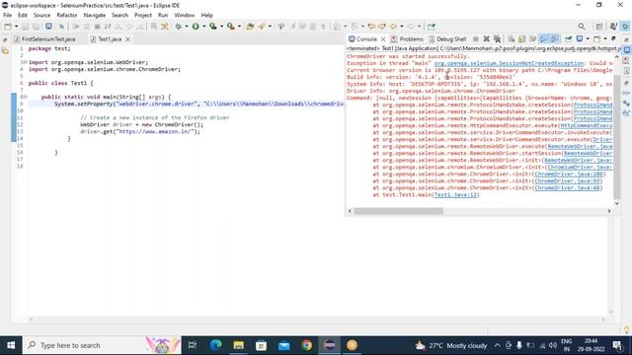The image size is (632, 355).
Task: Open the Refactor menu
Action: tap(67, 15)
